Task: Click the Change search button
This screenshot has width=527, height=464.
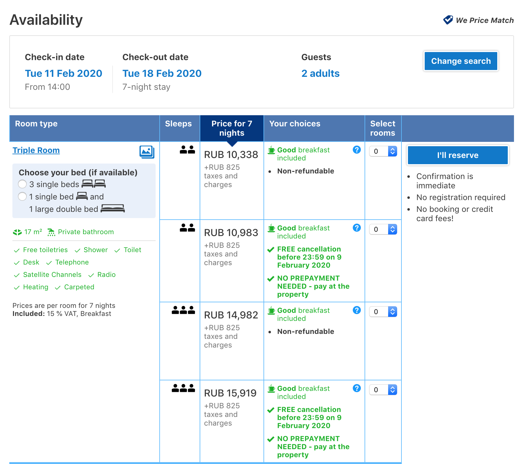Action: pyautogui.click(x=461, y=61)
